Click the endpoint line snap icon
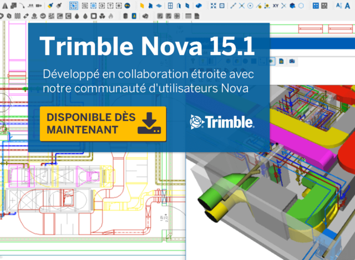This screenshot has width=355, height=260. [233, 6]
